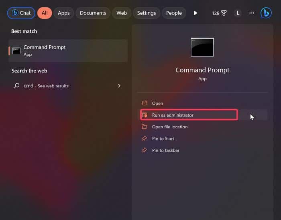Launch Bing Chat from the corner logo
This screenshot has height=220, width=281.
(x=266, y=13)
